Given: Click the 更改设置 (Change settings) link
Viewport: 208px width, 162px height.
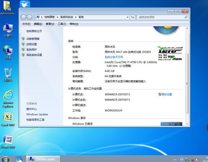Looking at the screenshot, I should pyautogui.click(x=167, y=94).
